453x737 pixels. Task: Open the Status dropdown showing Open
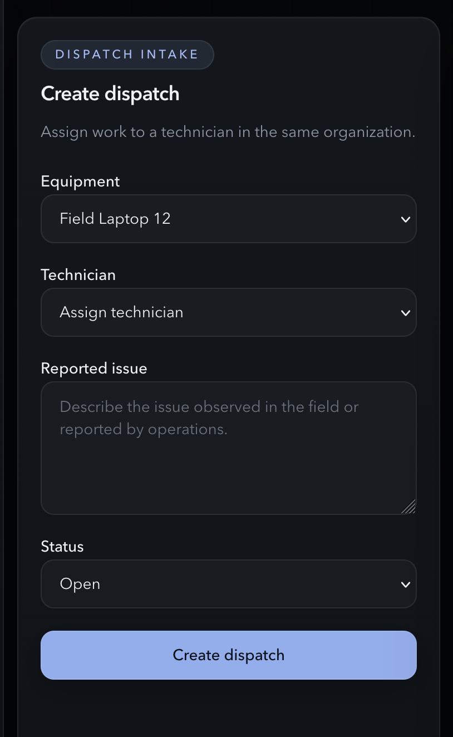[x=228, y=584]
